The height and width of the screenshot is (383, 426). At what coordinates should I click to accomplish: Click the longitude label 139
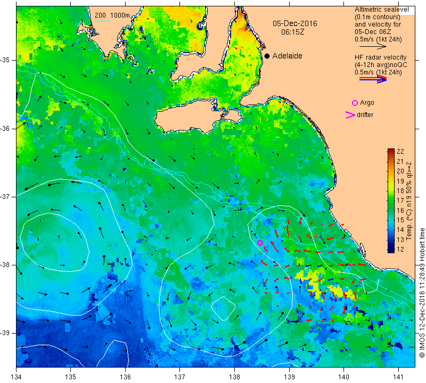289,377
